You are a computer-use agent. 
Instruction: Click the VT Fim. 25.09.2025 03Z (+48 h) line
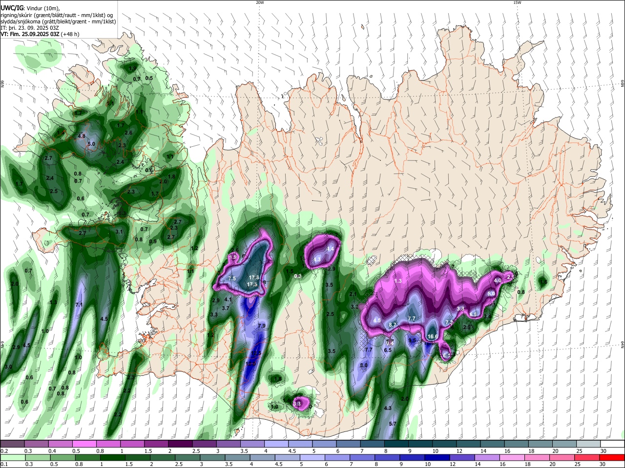pyautogui.click(x=40, y=34)
